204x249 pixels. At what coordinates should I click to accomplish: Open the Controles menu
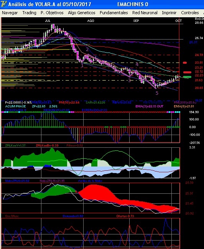(190, 13)
